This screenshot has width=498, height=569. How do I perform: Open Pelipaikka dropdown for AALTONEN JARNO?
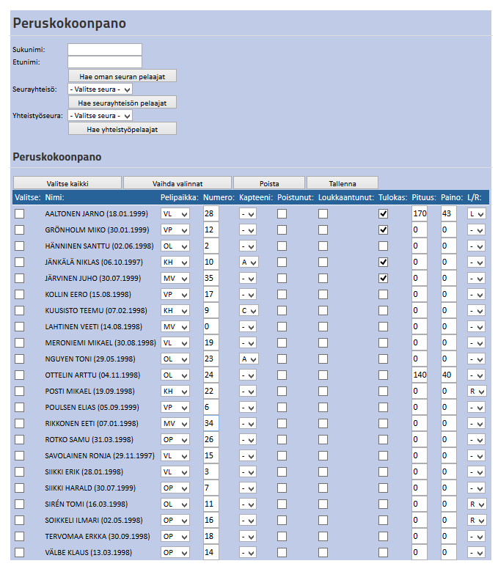pyautogui.click(x=175, y=213)
